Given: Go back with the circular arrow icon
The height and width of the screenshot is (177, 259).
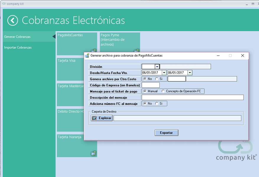Looking at the screenshot, I should [13, 20].
